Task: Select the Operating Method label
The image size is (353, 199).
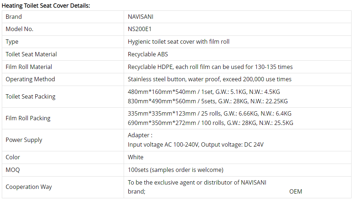Action: 30,79
